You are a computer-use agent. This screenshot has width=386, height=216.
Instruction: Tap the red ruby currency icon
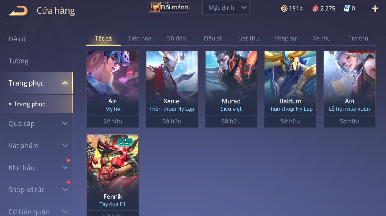315,8
